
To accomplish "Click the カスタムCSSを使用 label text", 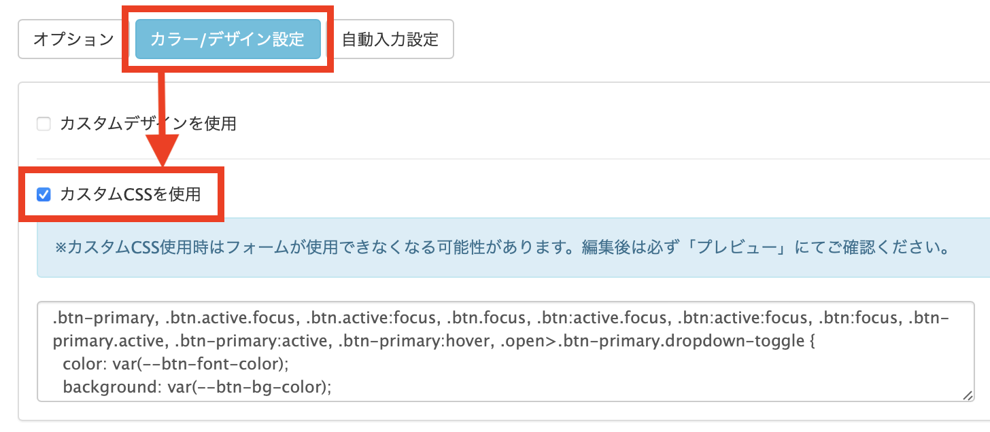I will 130,194.
